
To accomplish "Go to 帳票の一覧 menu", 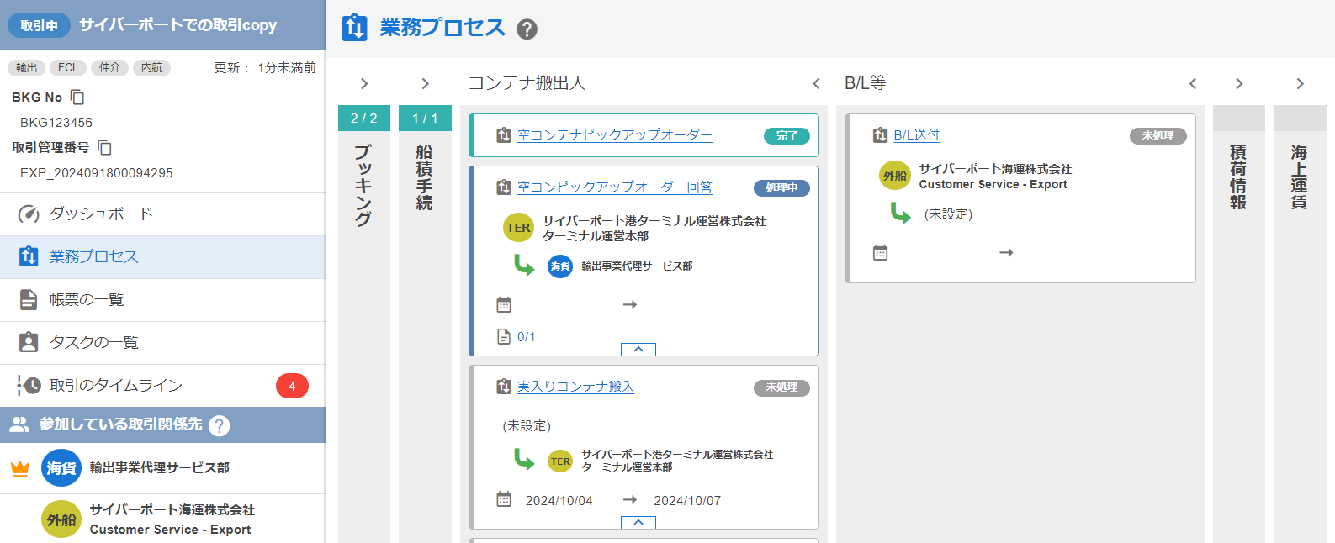I will (87, 300).
